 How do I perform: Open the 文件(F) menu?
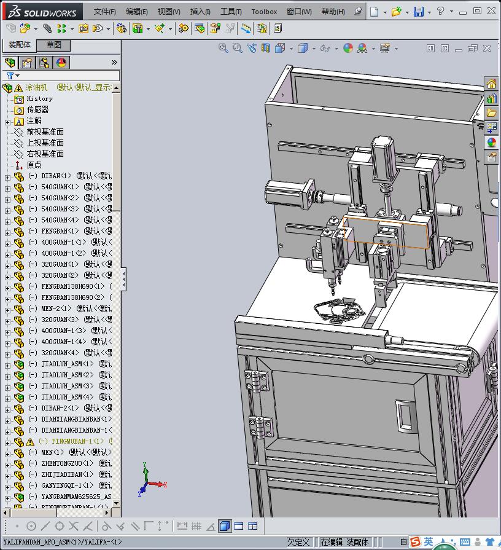click(x=105, y=12)
